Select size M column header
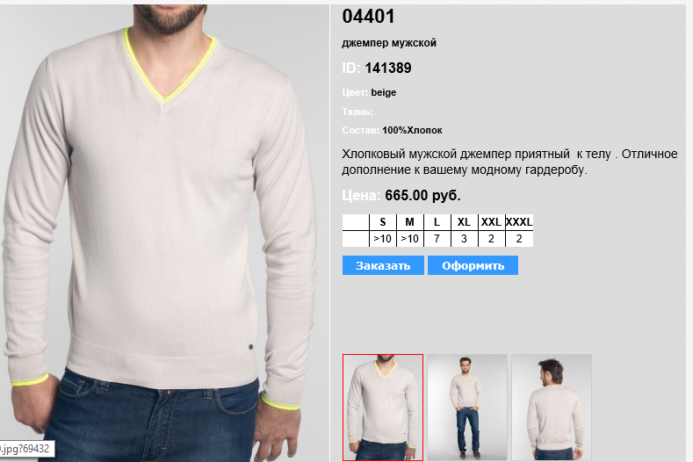Viewport: 693px width, 462px height. 409,222
